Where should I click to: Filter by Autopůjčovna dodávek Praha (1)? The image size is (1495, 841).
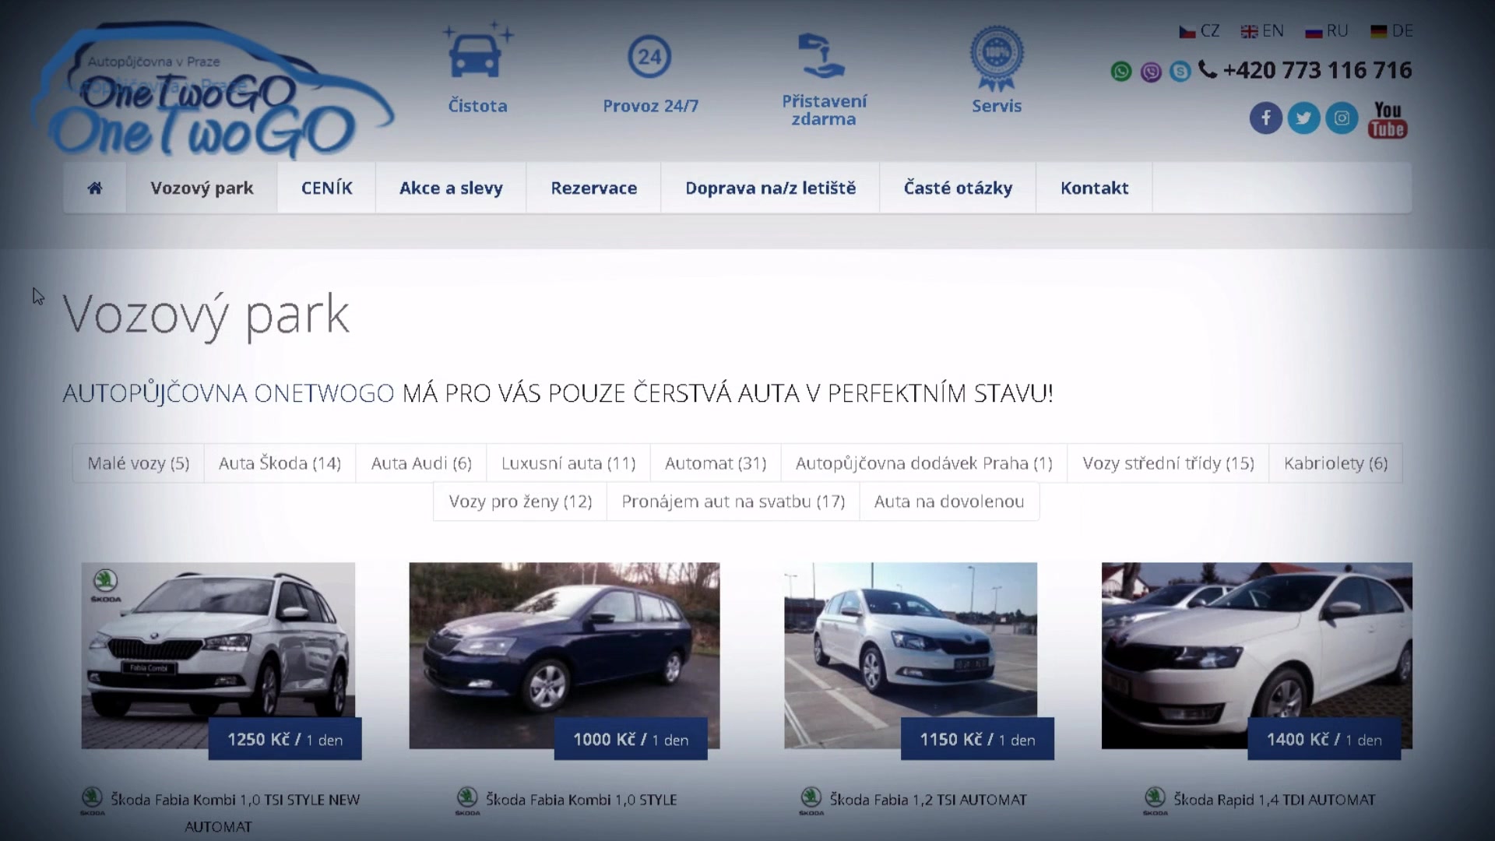(x=924, y=463)
